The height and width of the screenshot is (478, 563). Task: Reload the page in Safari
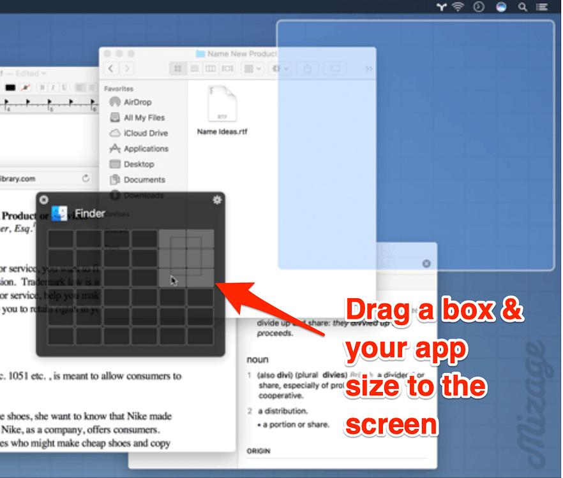click(86, 178)
